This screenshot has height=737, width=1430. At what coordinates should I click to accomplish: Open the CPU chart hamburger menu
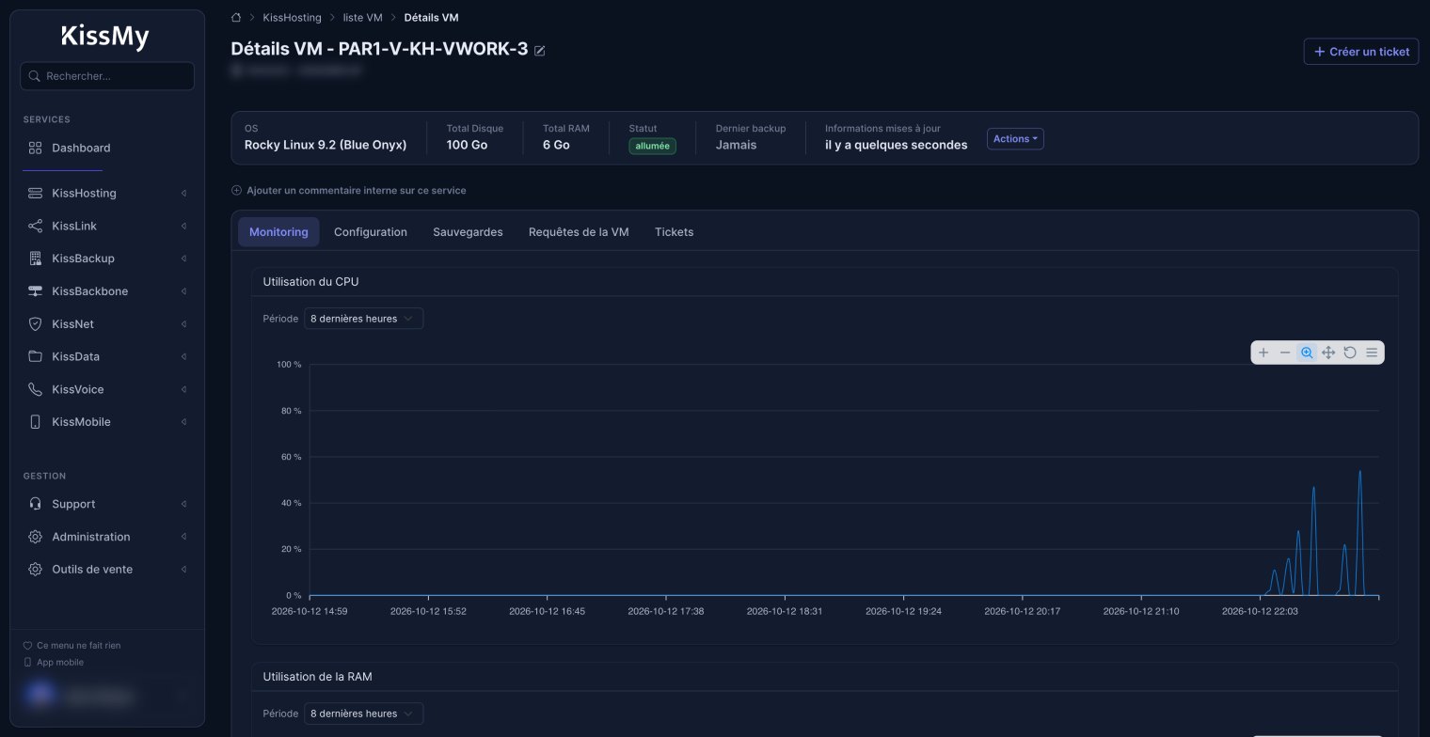pyautogui.click(x=1372, y=353)
